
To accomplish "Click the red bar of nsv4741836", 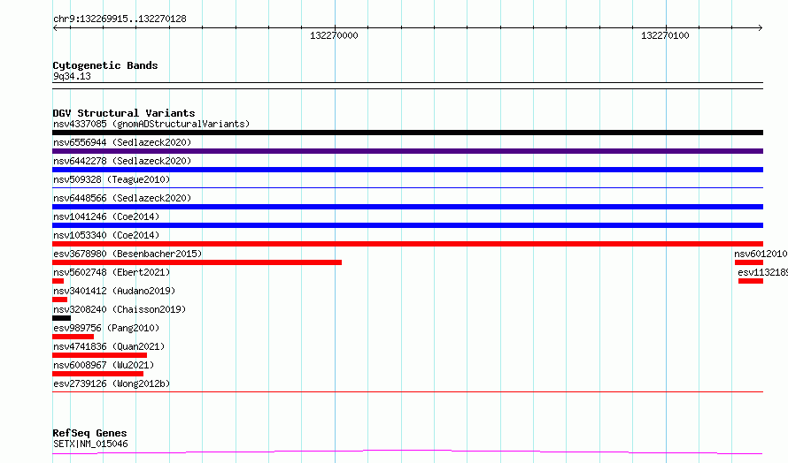I will (99, 355).
